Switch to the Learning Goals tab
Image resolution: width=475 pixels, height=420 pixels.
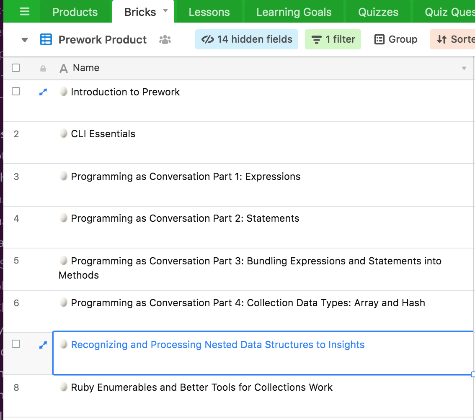point(294,12)
